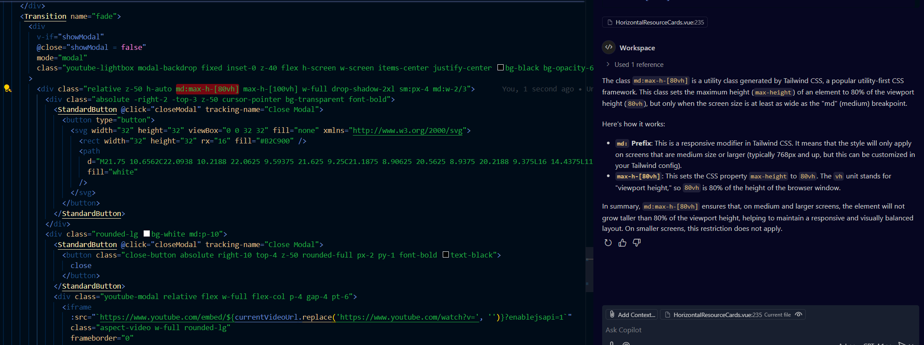Click the Workspace participant icon
The height and width of the screenshot is (345, 924).
click(x=609, y=47)
